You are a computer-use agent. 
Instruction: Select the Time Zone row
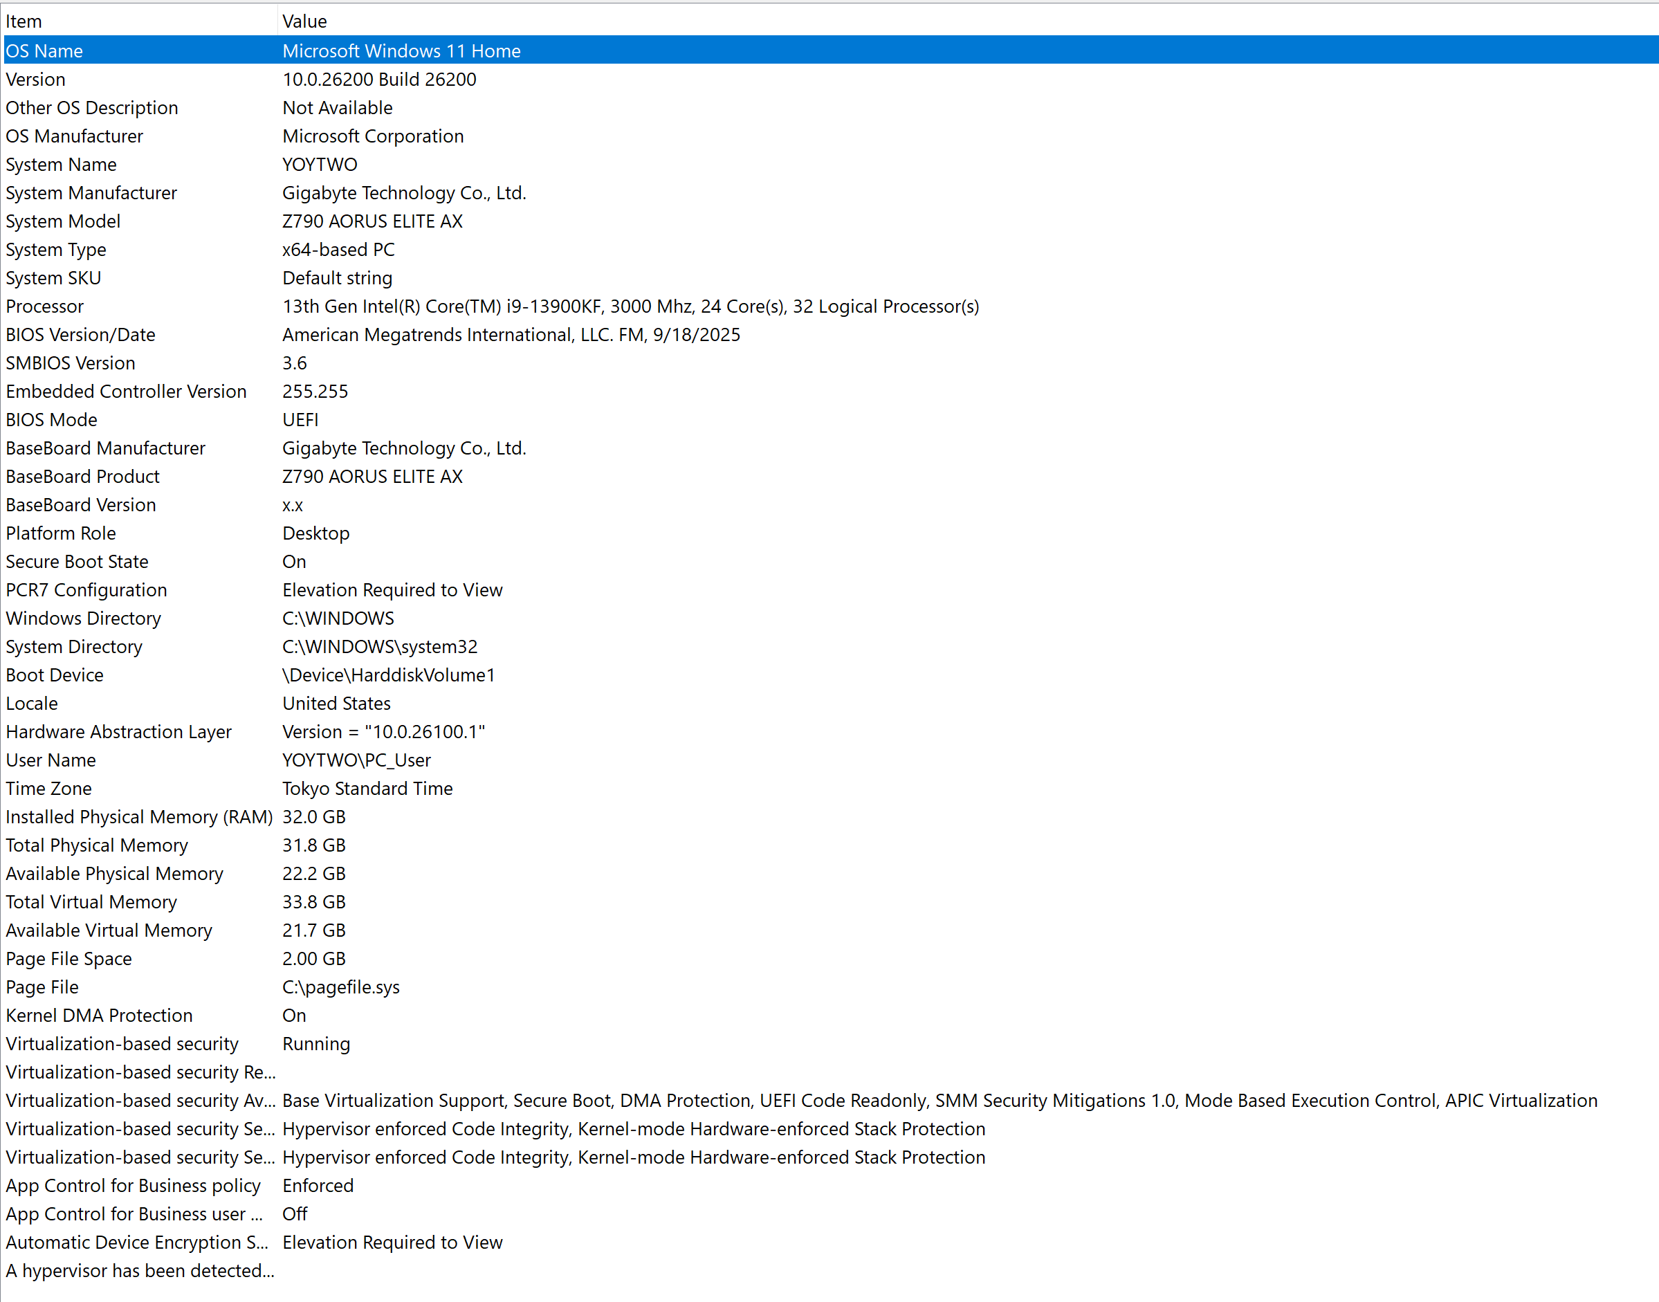point(48,789)
